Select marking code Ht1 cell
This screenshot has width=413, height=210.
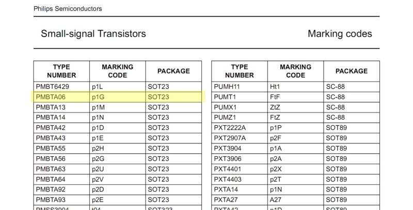coord(276,87)
